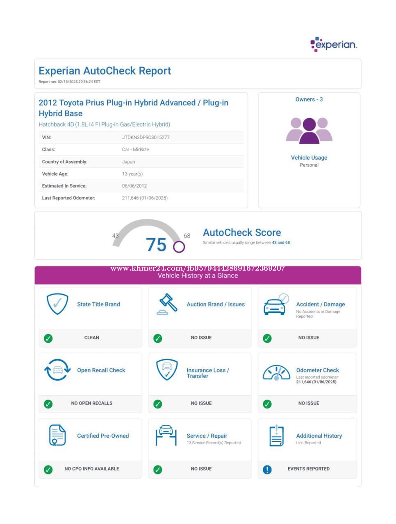Click the green check beside NO CPO INFO AVAILABLE

[48, 470]
